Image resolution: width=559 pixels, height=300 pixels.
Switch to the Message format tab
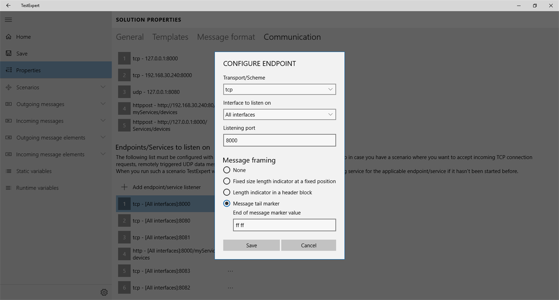click(226, 37)
